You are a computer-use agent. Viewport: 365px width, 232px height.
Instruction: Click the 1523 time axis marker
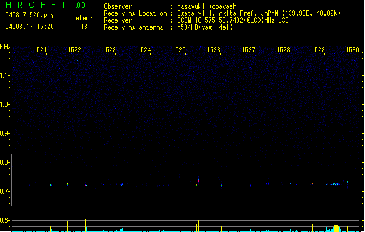coord(110,50)
